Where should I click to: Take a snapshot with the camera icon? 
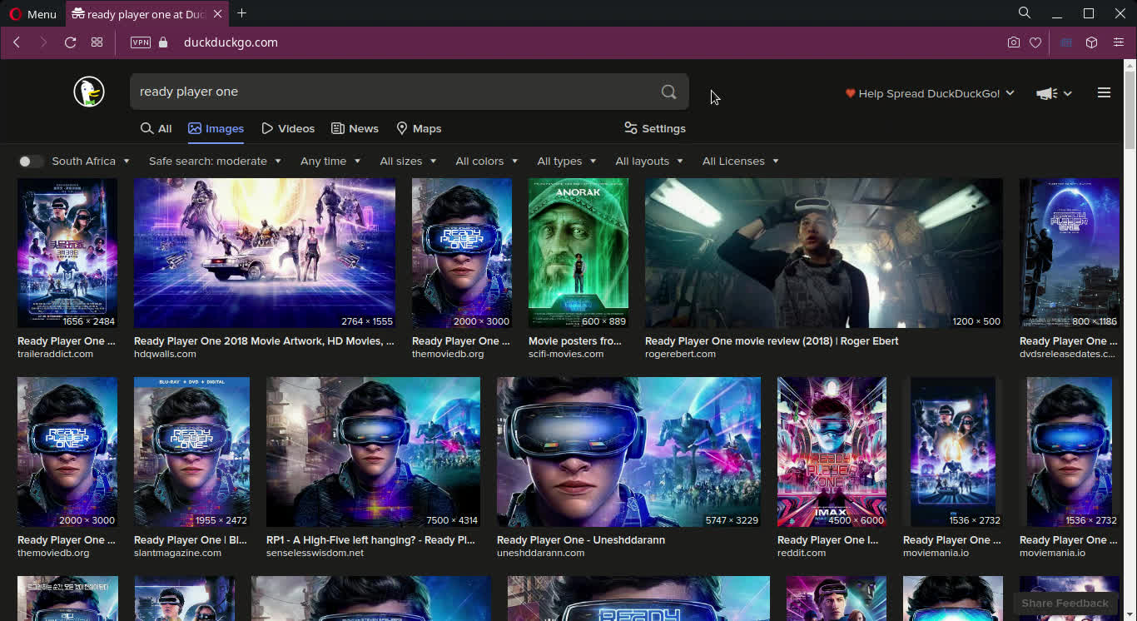tap(1014, 42)
